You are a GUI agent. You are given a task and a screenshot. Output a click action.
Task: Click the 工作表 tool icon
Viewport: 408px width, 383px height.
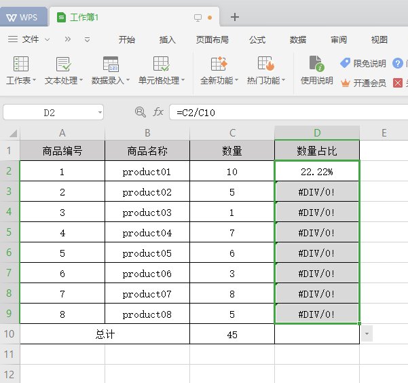pos(21,64)
